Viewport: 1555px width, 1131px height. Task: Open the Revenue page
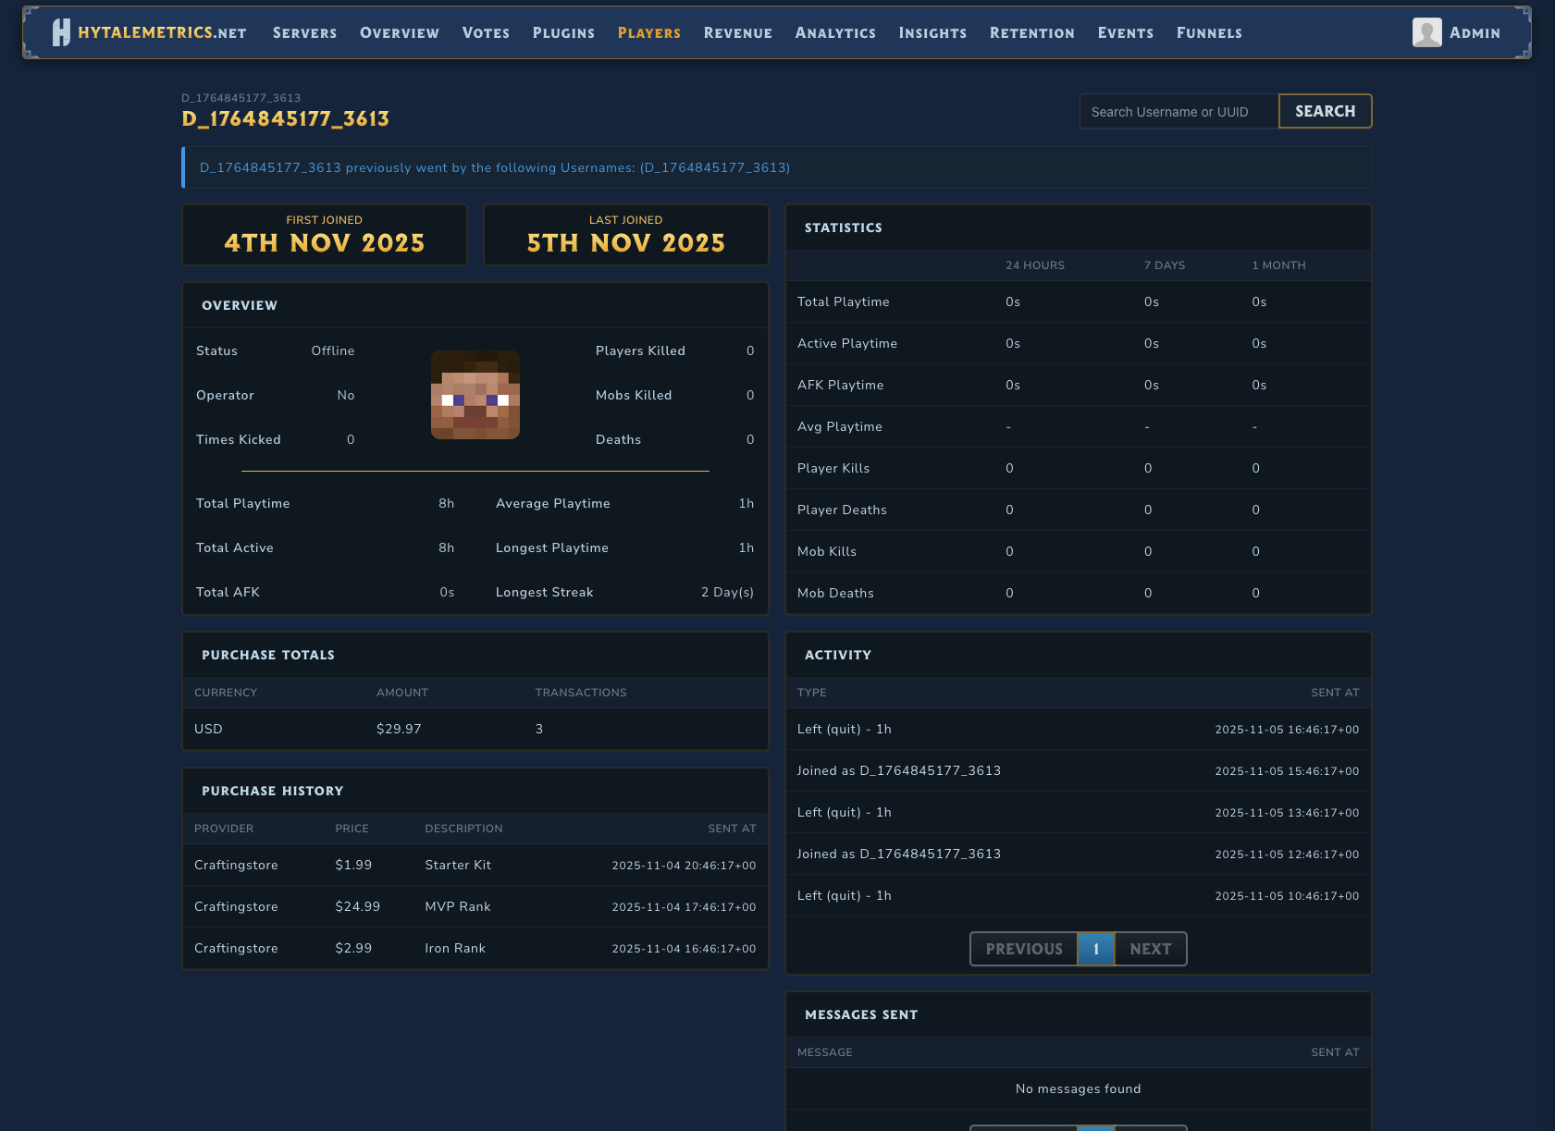point(737,32)
